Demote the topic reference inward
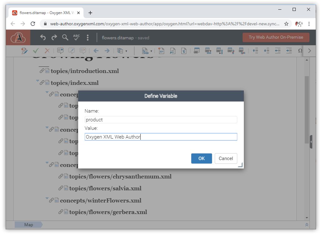This screenshot has width=322, height=234. pos(289,51)
